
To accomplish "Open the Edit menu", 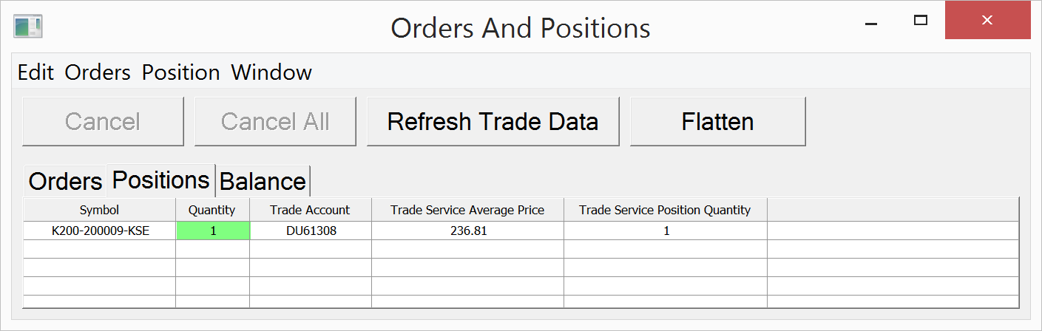I will pos(35,72).
